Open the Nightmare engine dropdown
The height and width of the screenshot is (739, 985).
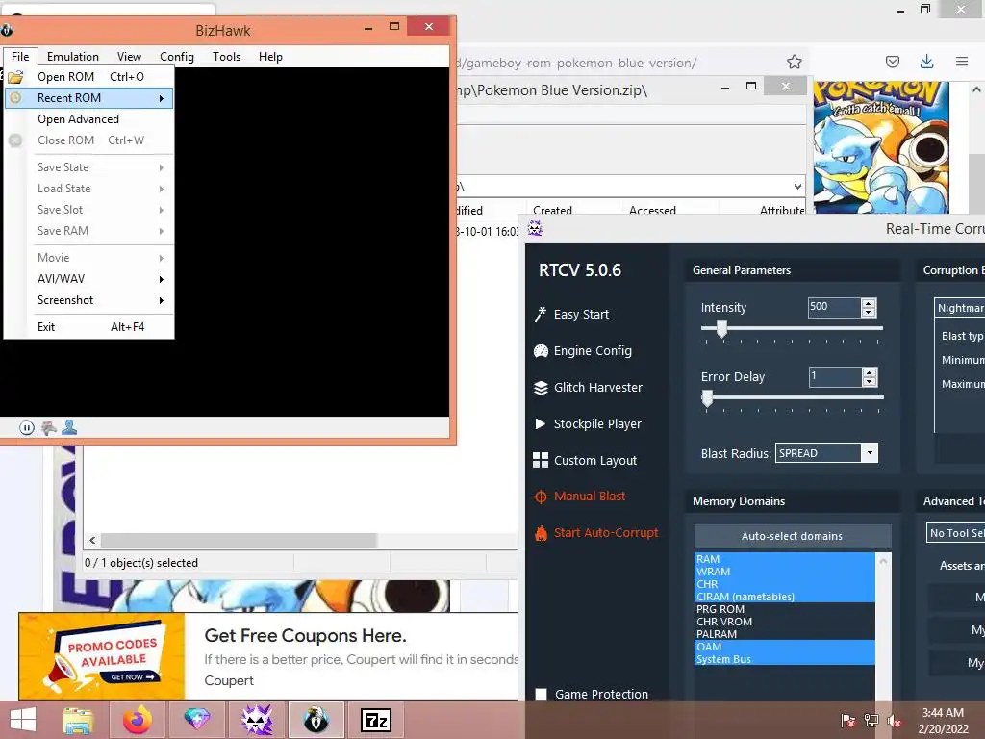pyautogui.click(x=959, y=308)
